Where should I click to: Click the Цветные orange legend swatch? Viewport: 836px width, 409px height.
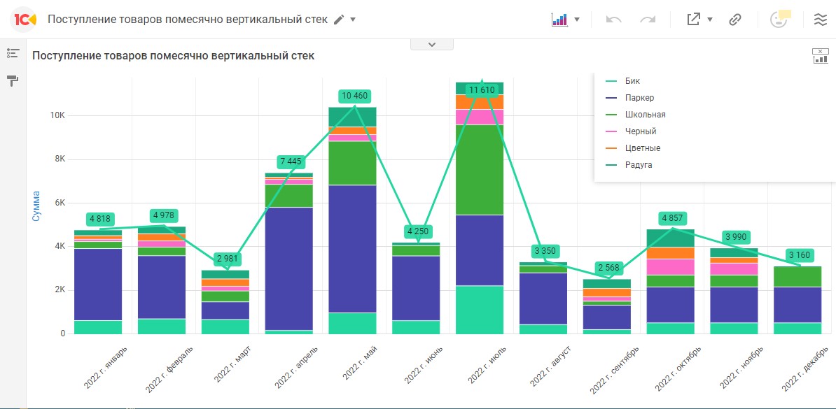click(x=611, y=148)
